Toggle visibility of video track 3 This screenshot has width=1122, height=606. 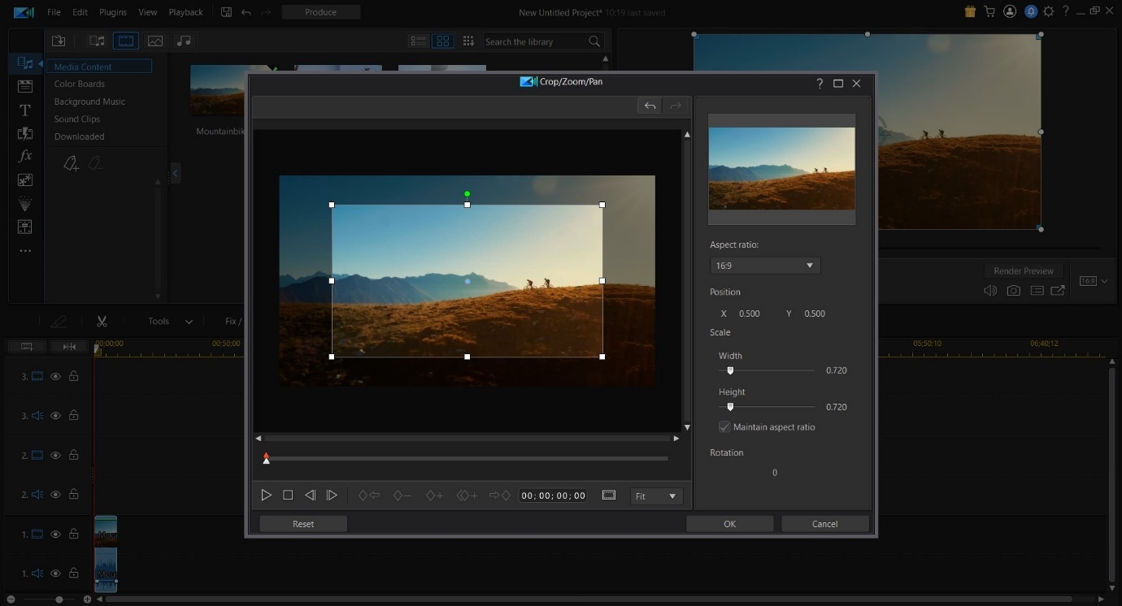(56, 376)
